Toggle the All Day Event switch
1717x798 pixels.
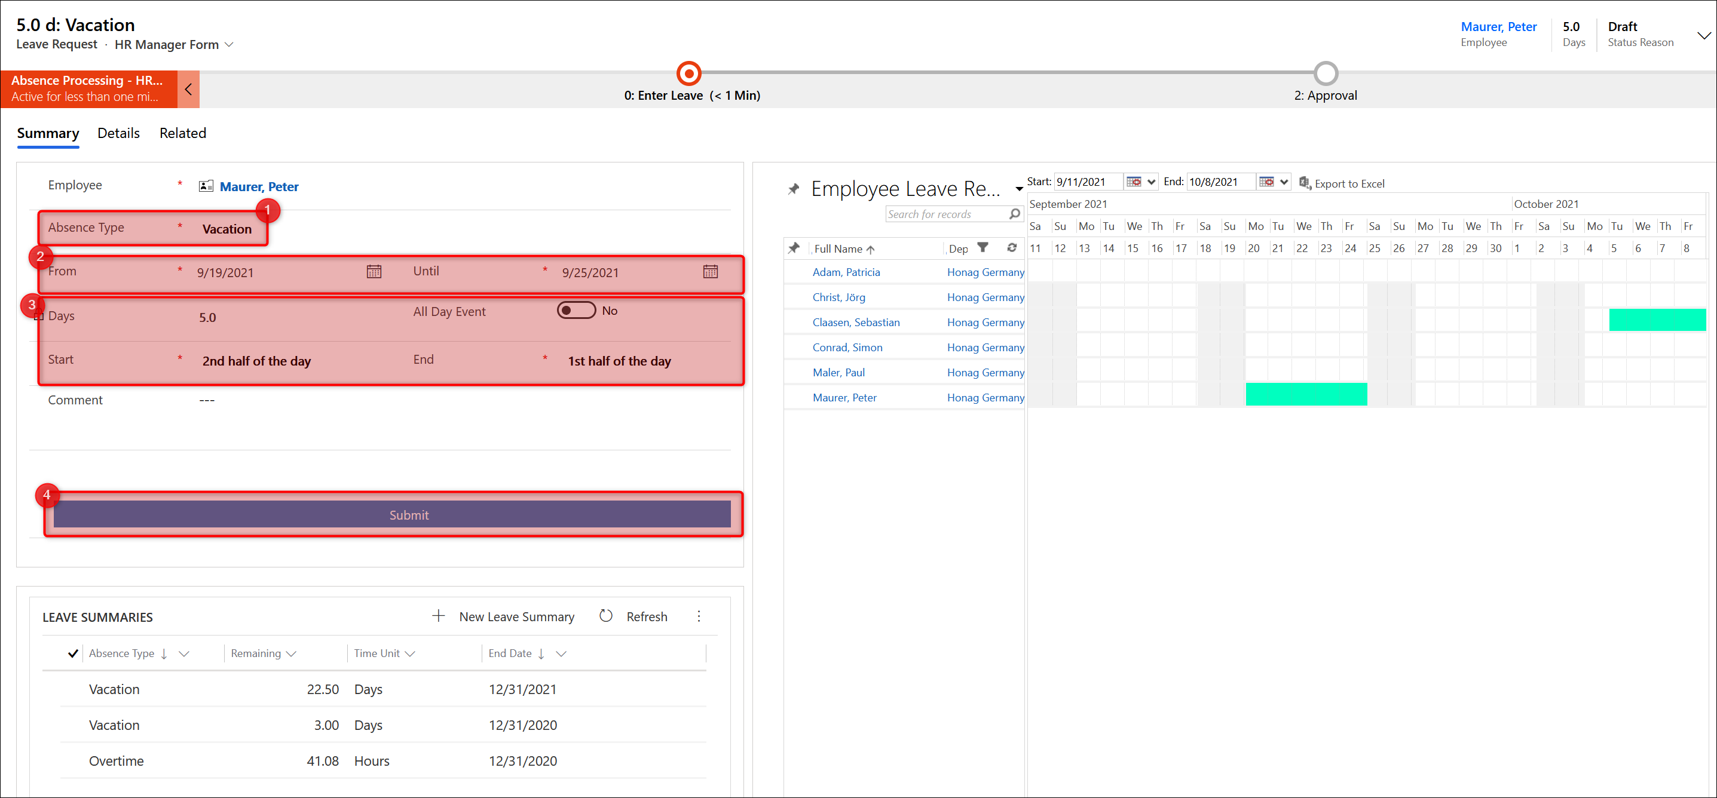[576, 311]
